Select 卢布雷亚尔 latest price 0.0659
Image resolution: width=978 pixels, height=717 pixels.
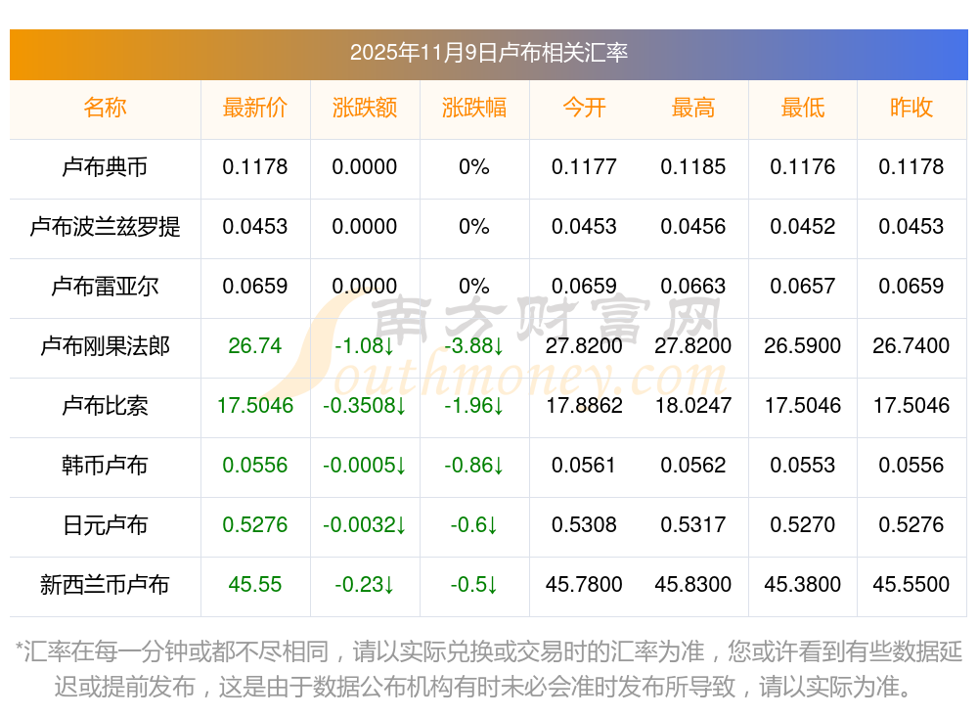tap(254, 287)
